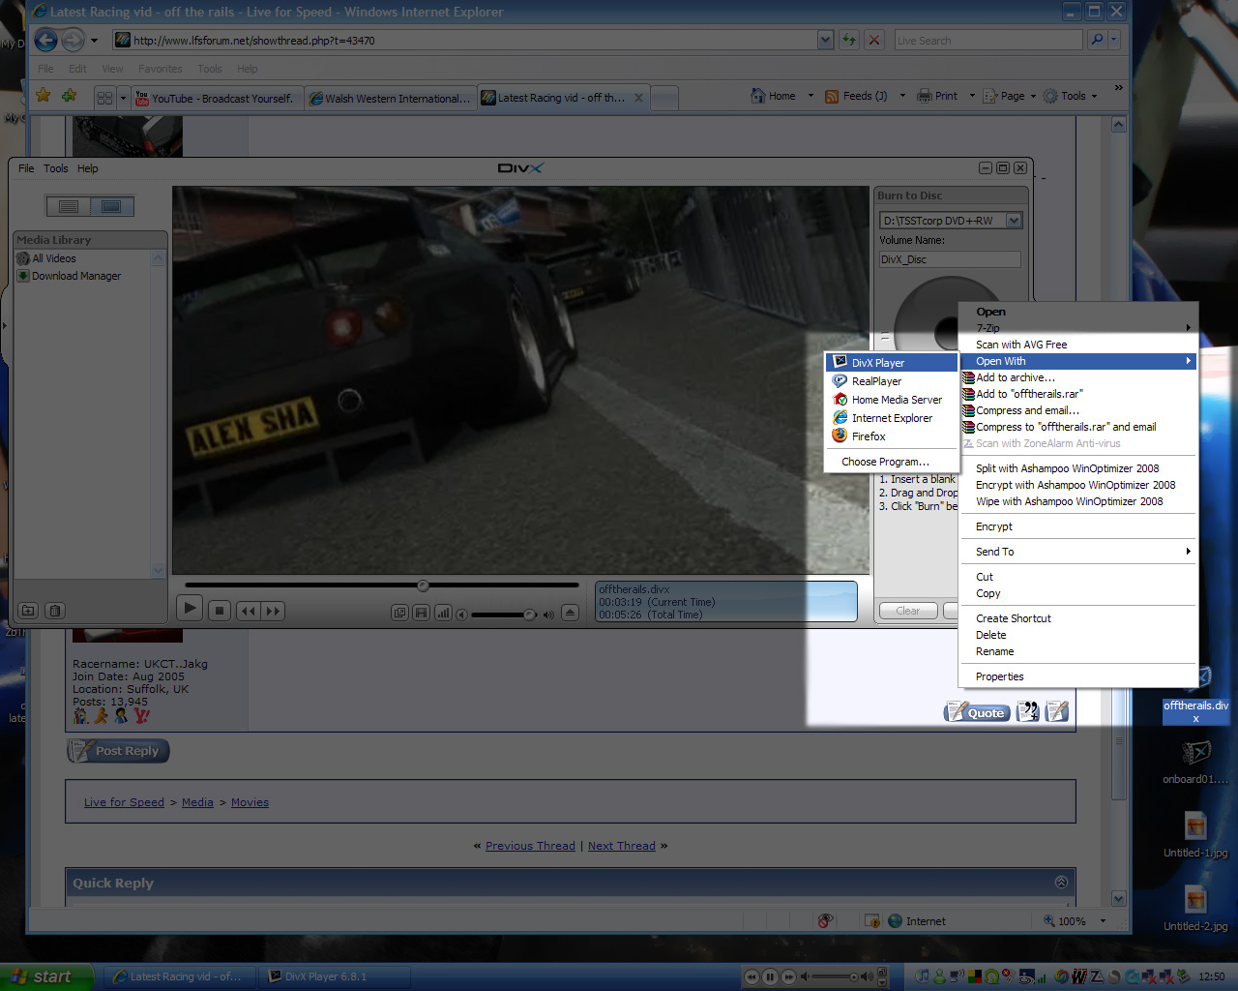Select Choose Program... option
This screenshot has height=991, width=1238.
point(891,462)
